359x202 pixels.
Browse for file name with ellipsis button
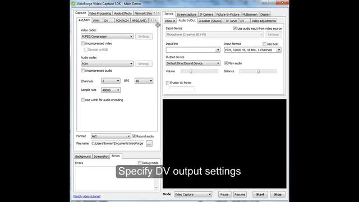pyautogui.click(x=149, y=144)
